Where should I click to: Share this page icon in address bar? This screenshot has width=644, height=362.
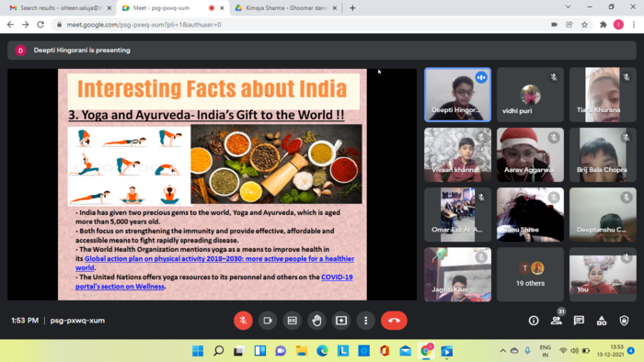(x=569, y=25)
